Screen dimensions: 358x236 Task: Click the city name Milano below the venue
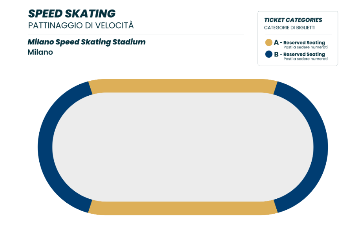(40, 52)
